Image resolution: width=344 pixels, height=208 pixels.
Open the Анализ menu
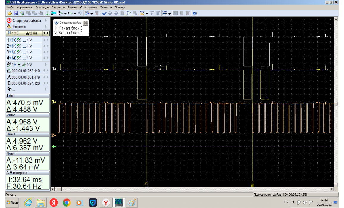(x=72, y=7)
